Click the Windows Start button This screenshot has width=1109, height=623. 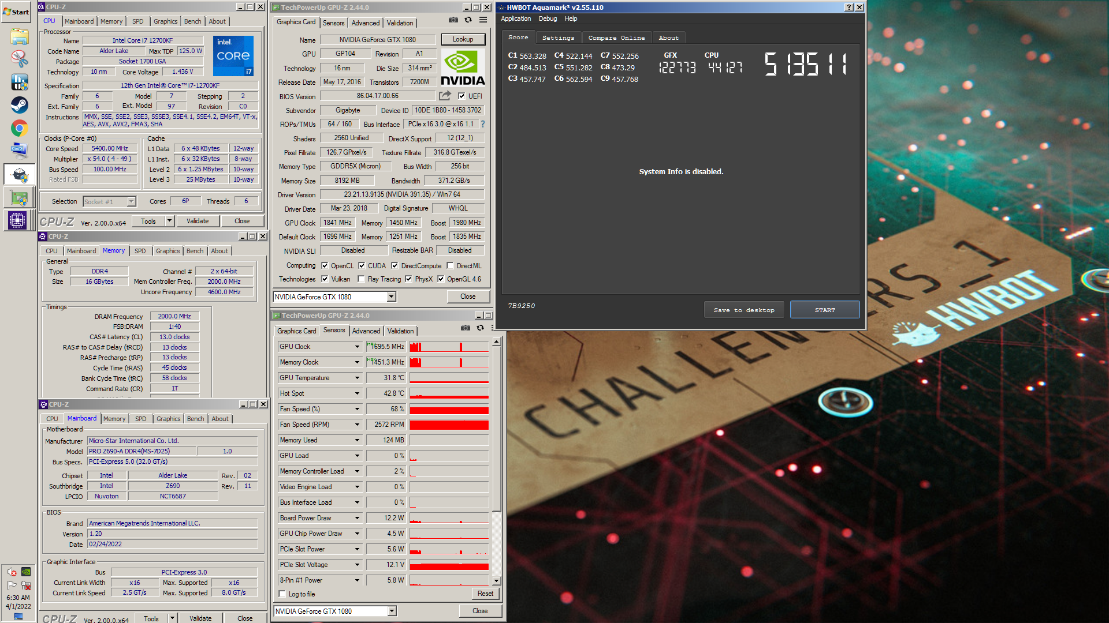click(16, 12)
